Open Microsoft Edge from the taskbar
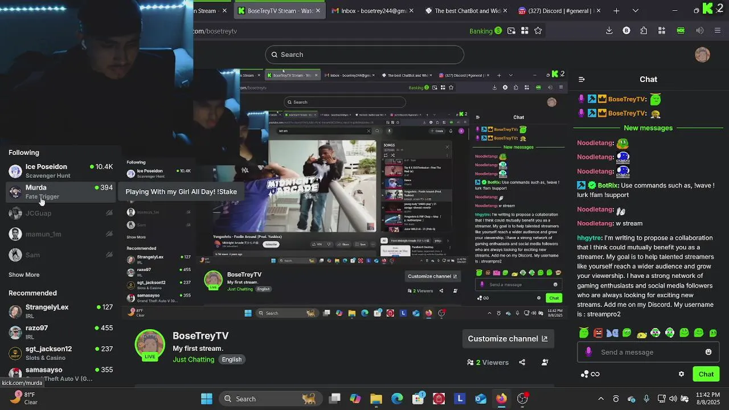The width and height of the screenshot is (729, 410). (x=397, y=399)
